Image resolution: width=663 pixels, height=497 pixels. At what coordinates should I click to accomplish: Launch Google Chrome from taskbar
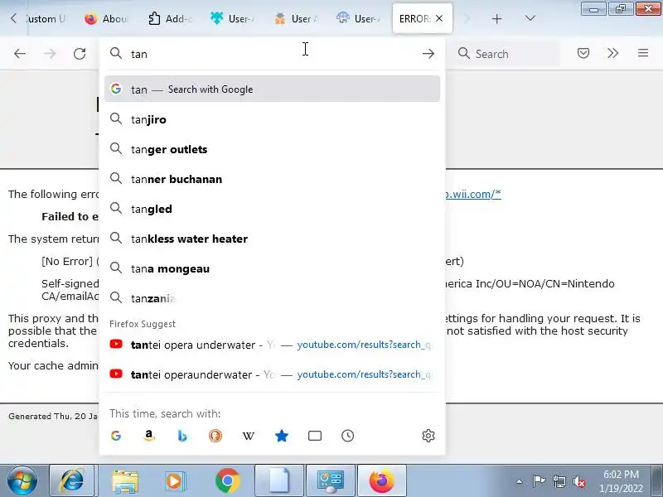pyautogui.click(x=227, y=480)
